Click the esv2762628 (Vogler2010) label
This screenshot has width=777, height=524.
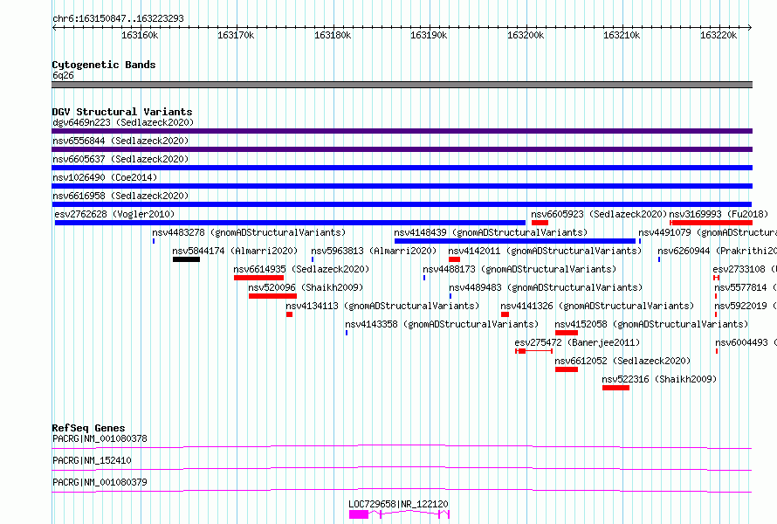(114, 214)
